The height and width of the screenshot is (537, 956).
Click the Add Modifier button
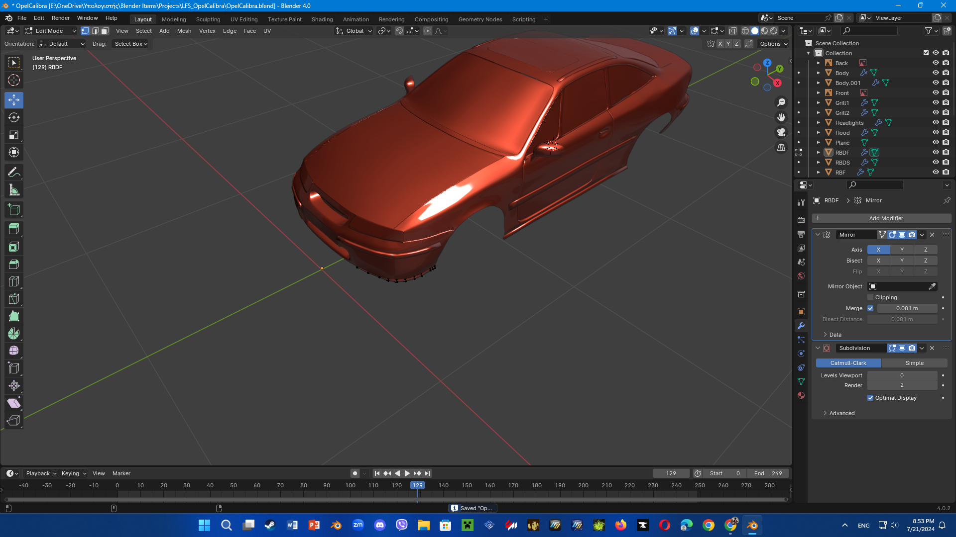point(881,218)
